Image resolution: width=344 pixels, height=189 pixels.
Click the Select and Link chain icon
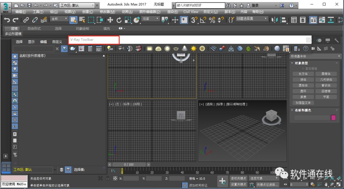tap(26, 20)
